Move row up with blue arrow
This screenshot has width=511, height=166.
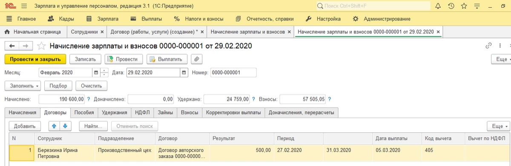(x=54, y=126)
